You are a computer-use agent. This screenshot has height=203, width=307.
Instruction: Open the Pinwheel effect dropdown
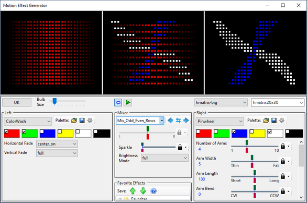[220, 121]
